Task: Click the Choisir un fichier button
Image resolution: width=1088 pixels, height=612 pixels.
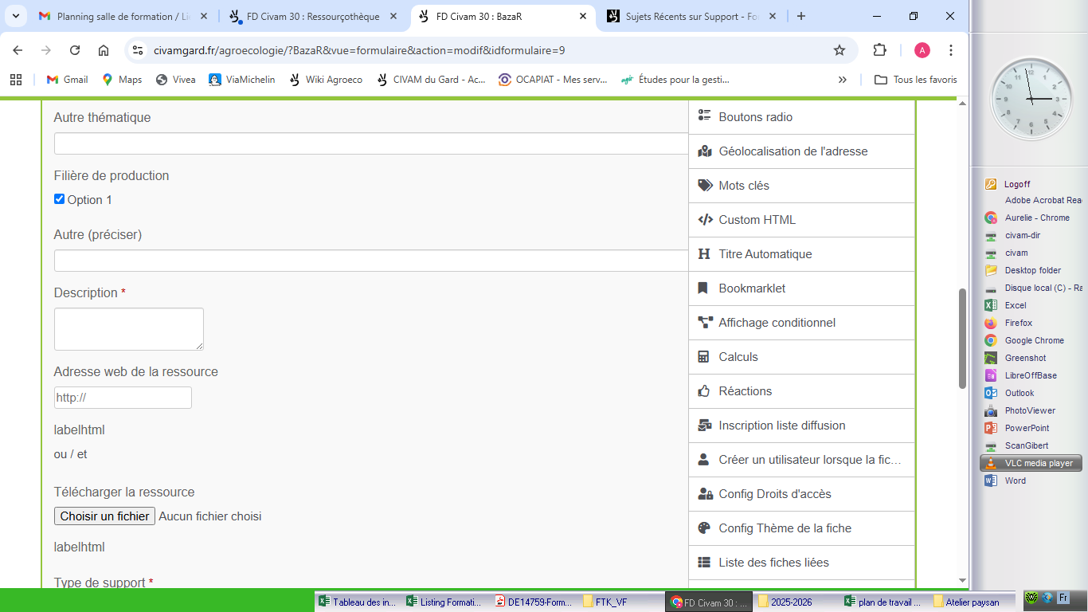Action: pyautogui.click(x=104, y=516)
